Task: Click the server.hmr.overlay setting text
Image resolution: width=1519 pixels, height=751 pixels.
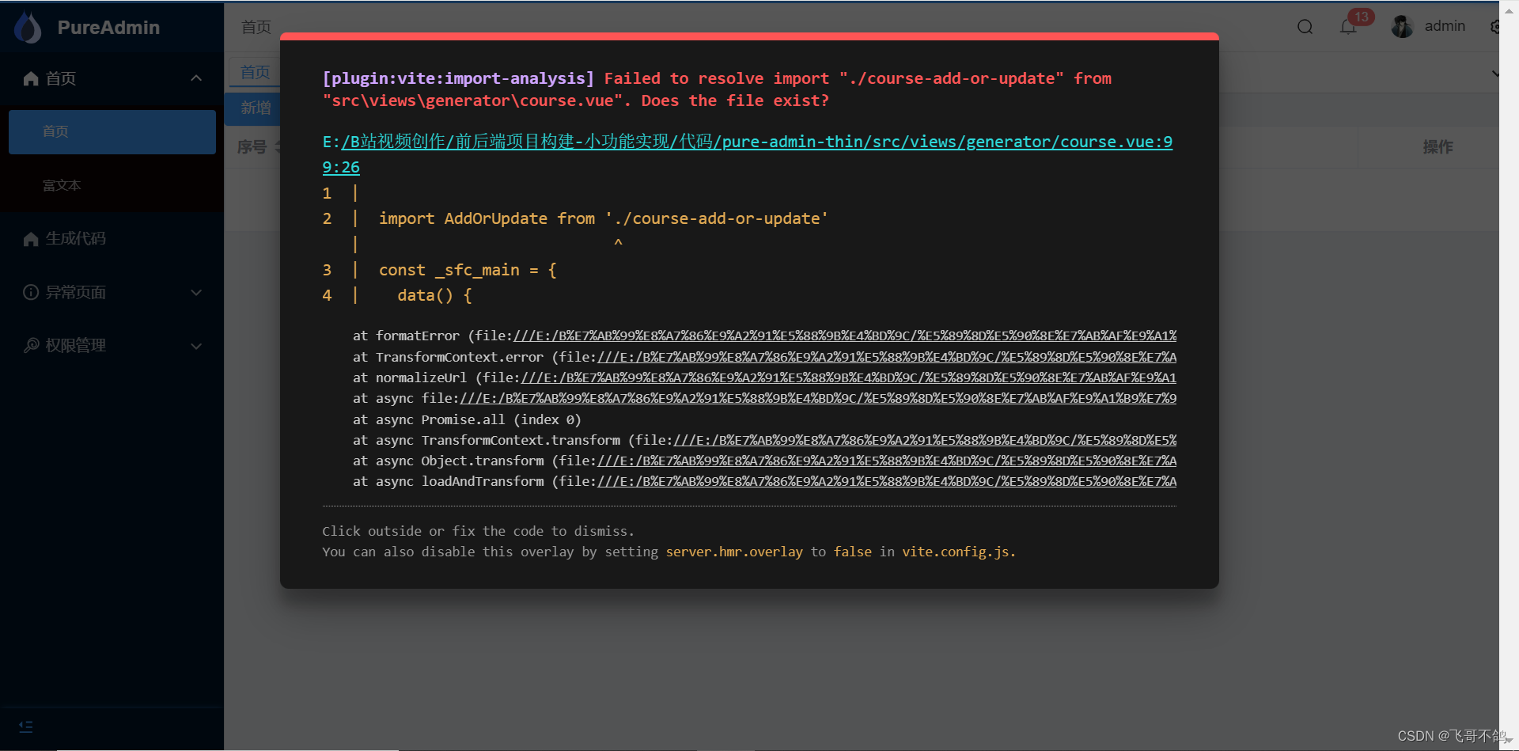Action: (734, 552)
